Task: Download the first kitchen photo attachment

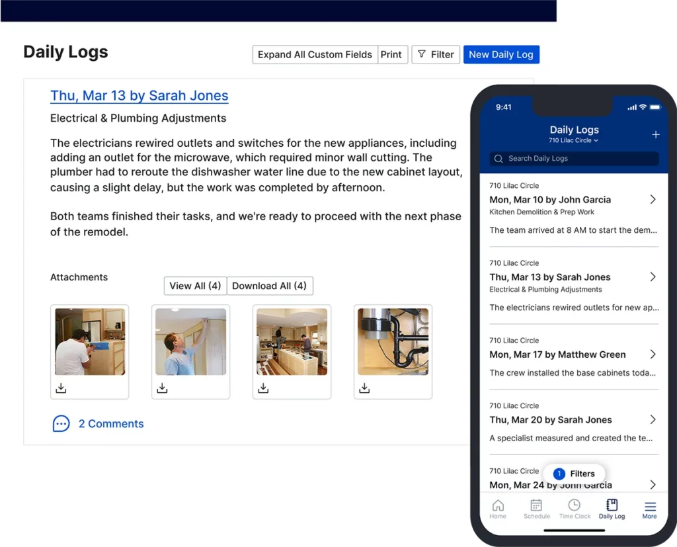Action: (x=61, y=388)
